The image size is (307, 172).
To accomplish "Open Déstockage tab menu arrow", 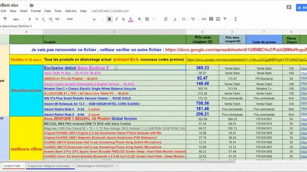I will pyautogui.click(x=117, y=166).
